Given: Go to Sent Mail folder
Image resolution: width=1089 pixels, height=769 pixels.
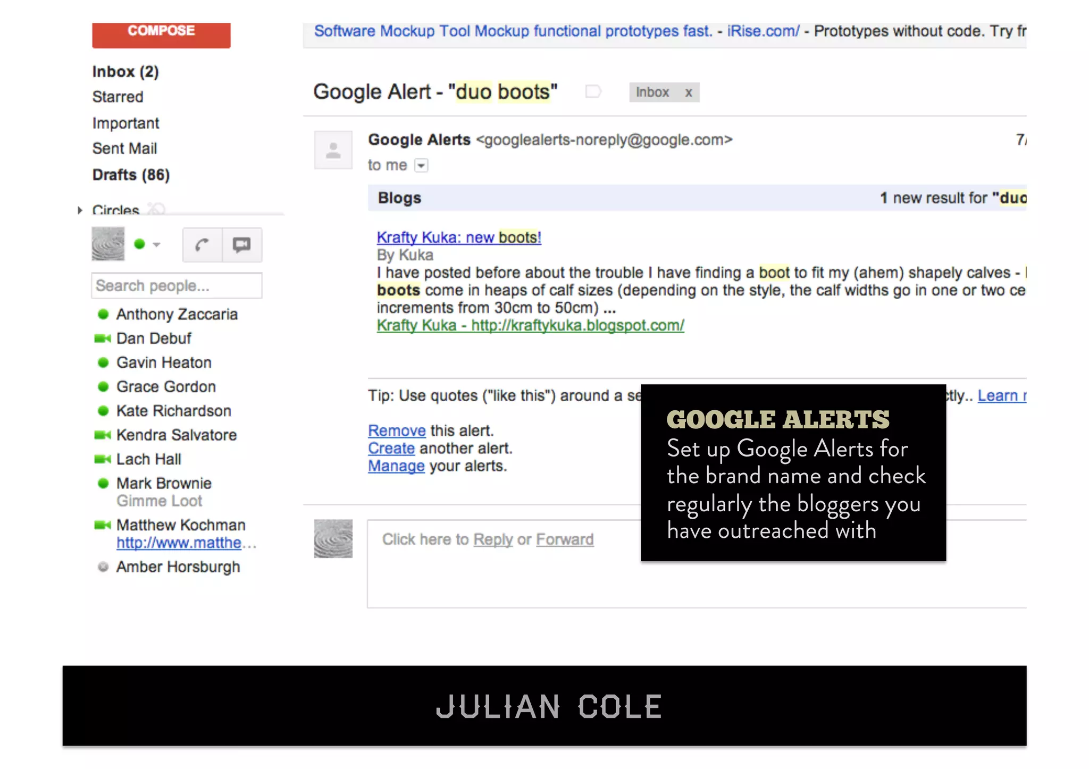Looking at the screenshot, I should [x=124, y=149].
